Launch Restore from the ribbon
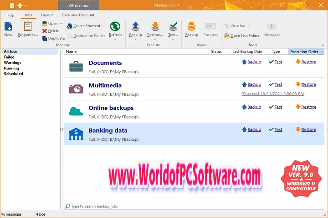Image resolution: width=328 pixels, height=218 pixels. coord(155,29)
